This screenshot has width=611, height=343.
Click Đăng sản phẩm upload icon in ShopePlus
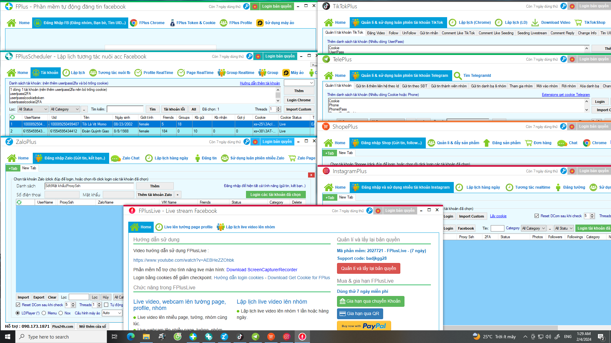tap(487, 143)
